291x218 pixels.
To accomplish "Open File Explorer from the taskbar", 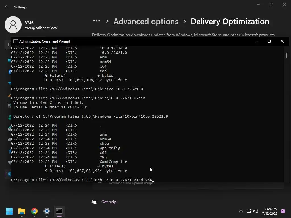I will (22, 211).
